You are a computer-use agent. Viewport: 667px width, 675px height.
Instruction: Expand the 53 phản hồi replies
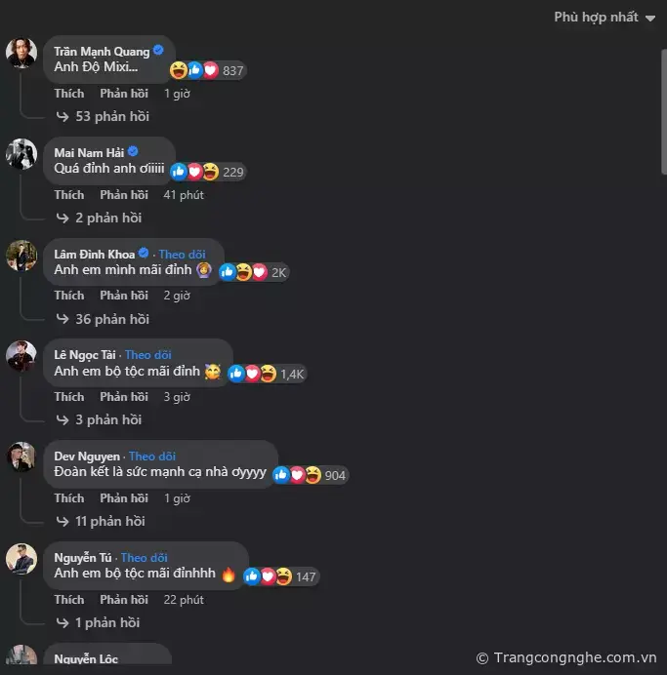point(103,116)
